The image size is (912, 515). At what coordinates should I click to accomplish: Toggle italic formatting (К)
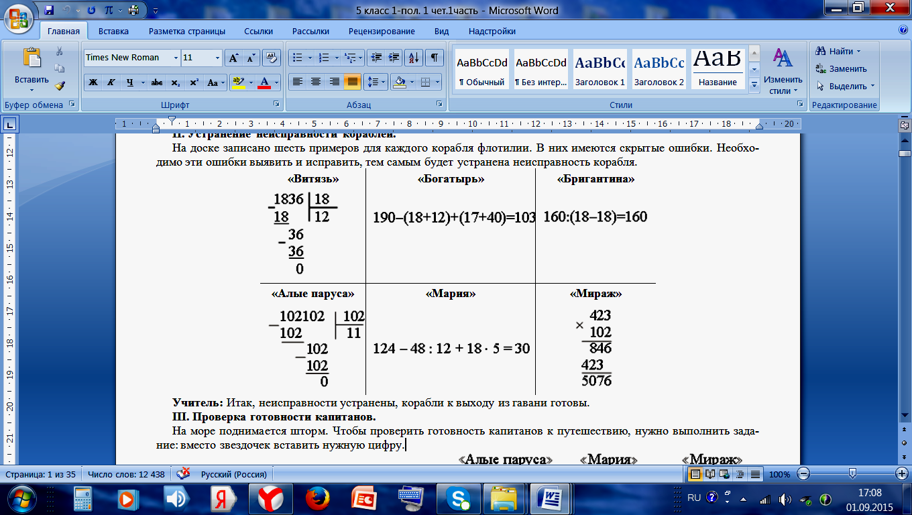(111, 82)
